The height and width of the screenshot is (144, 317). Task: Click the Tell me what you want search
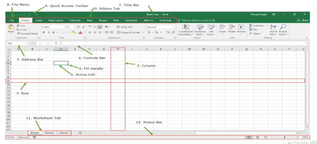click(197, 20)
